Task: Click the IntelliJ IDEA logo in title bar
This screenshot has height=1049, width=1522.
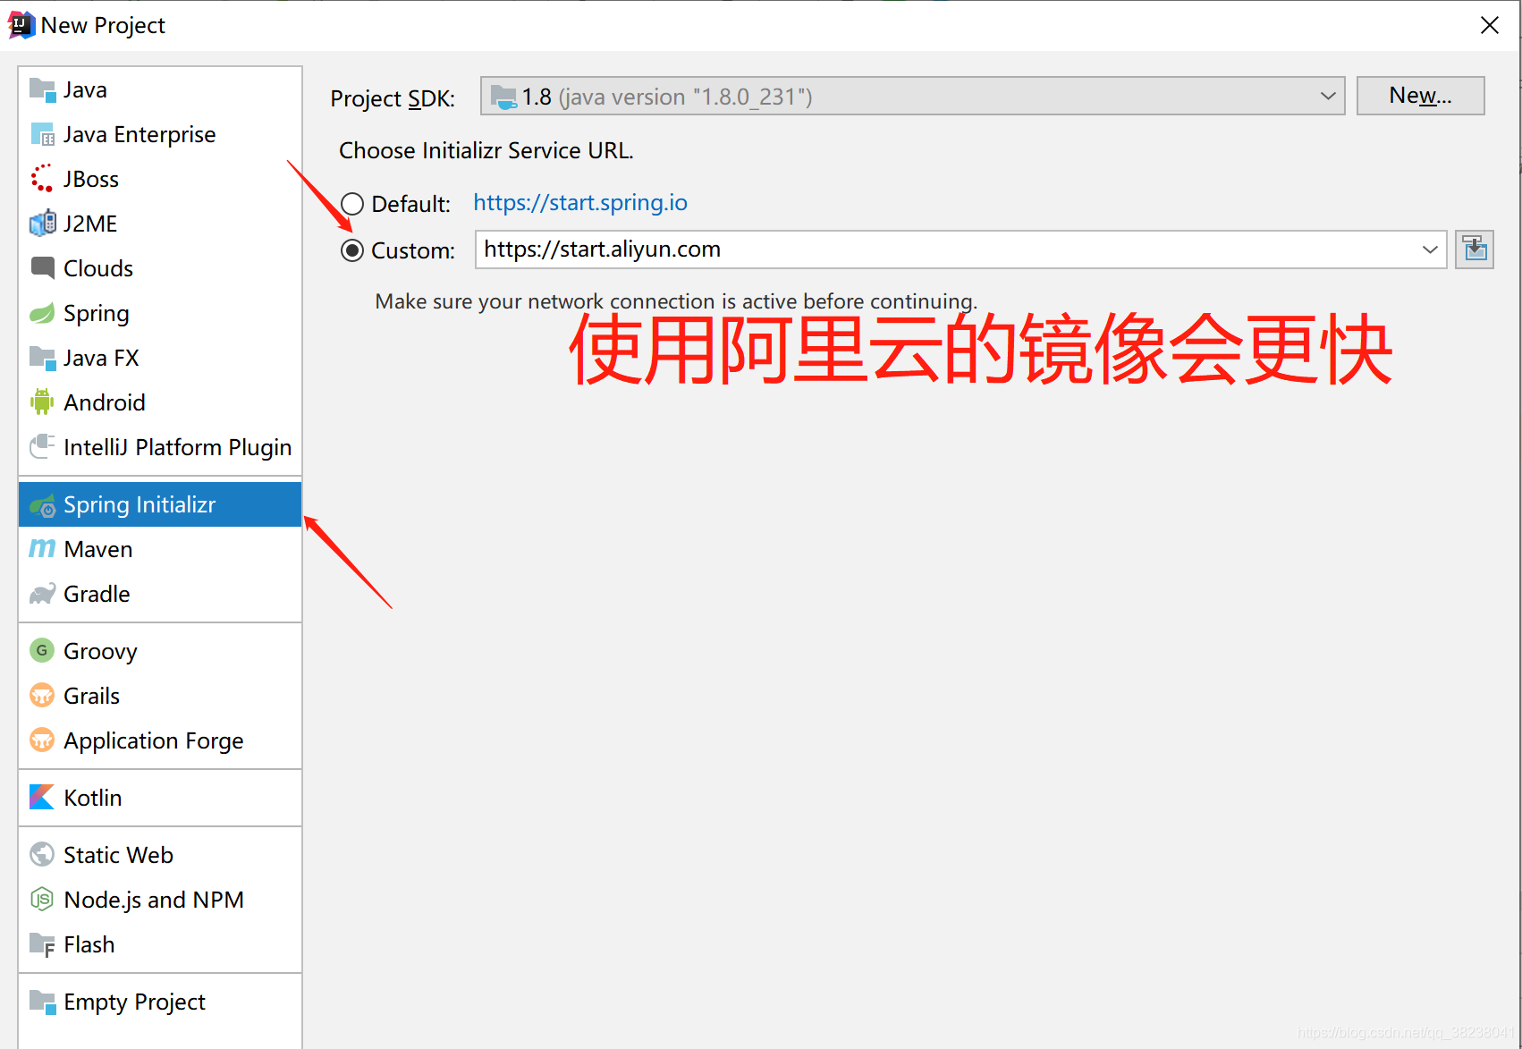Action: (x=21, y=25)
